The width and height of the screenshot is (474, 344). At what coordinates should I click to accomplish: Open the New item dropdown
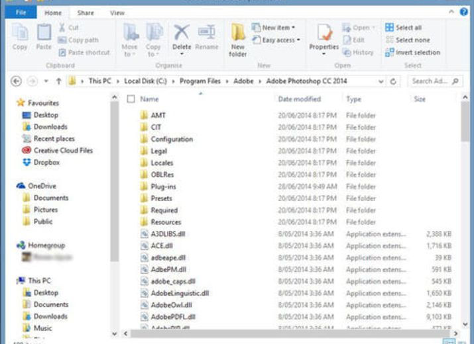[x=273, y=28]
